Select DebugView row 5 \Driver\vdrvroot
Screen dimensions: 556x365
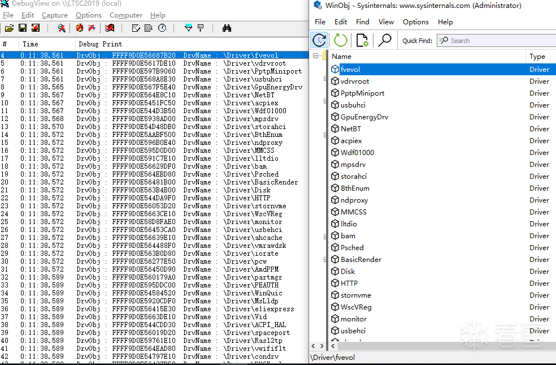[x=154, y=63]
